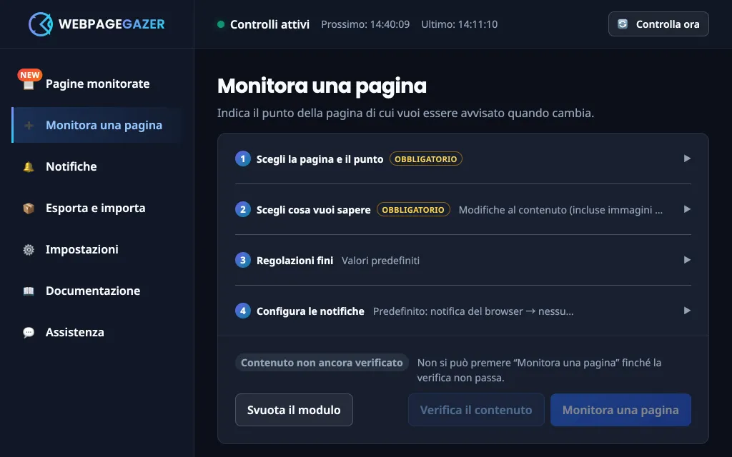
Task: Click Verifica il contenuto button
Action: 476,410
